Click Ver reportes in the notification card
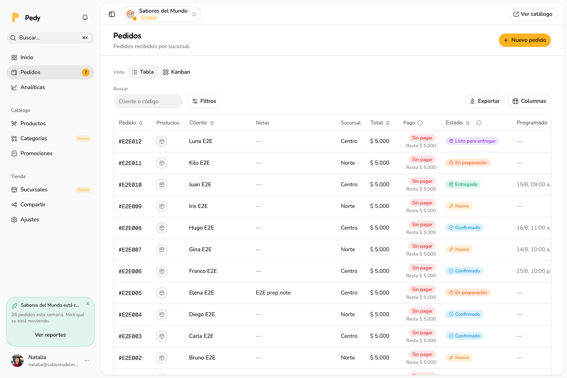Screen dimensions: 567x378 click(x=50, y=335)
